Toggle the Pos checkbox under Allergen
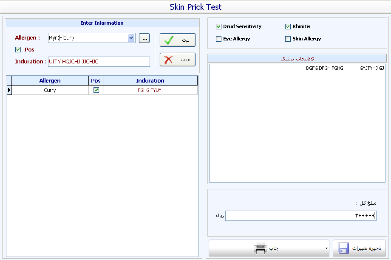The width and height of the screenshot is (391, 260). tap(18, 50)
